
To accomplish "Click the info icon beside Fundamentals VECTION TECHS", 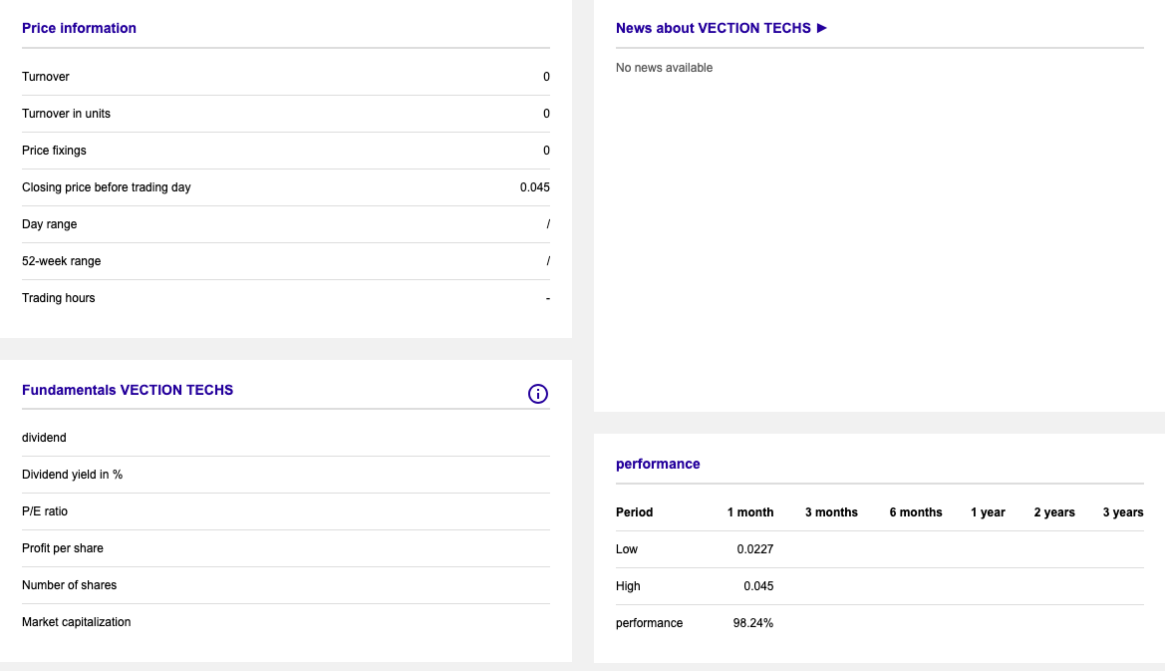I will click(538, 394).
